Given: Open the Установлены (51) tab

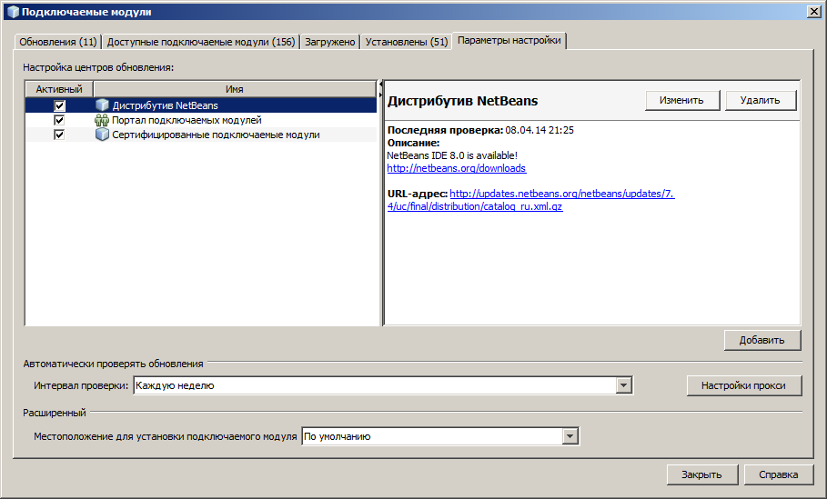Looking at the screenshot, I should pos(406,42).
